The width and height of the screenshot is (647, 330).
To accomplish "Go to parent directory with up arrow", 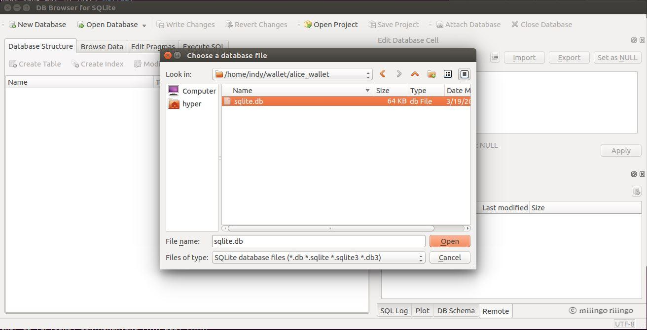I will (x=415, y=74).
